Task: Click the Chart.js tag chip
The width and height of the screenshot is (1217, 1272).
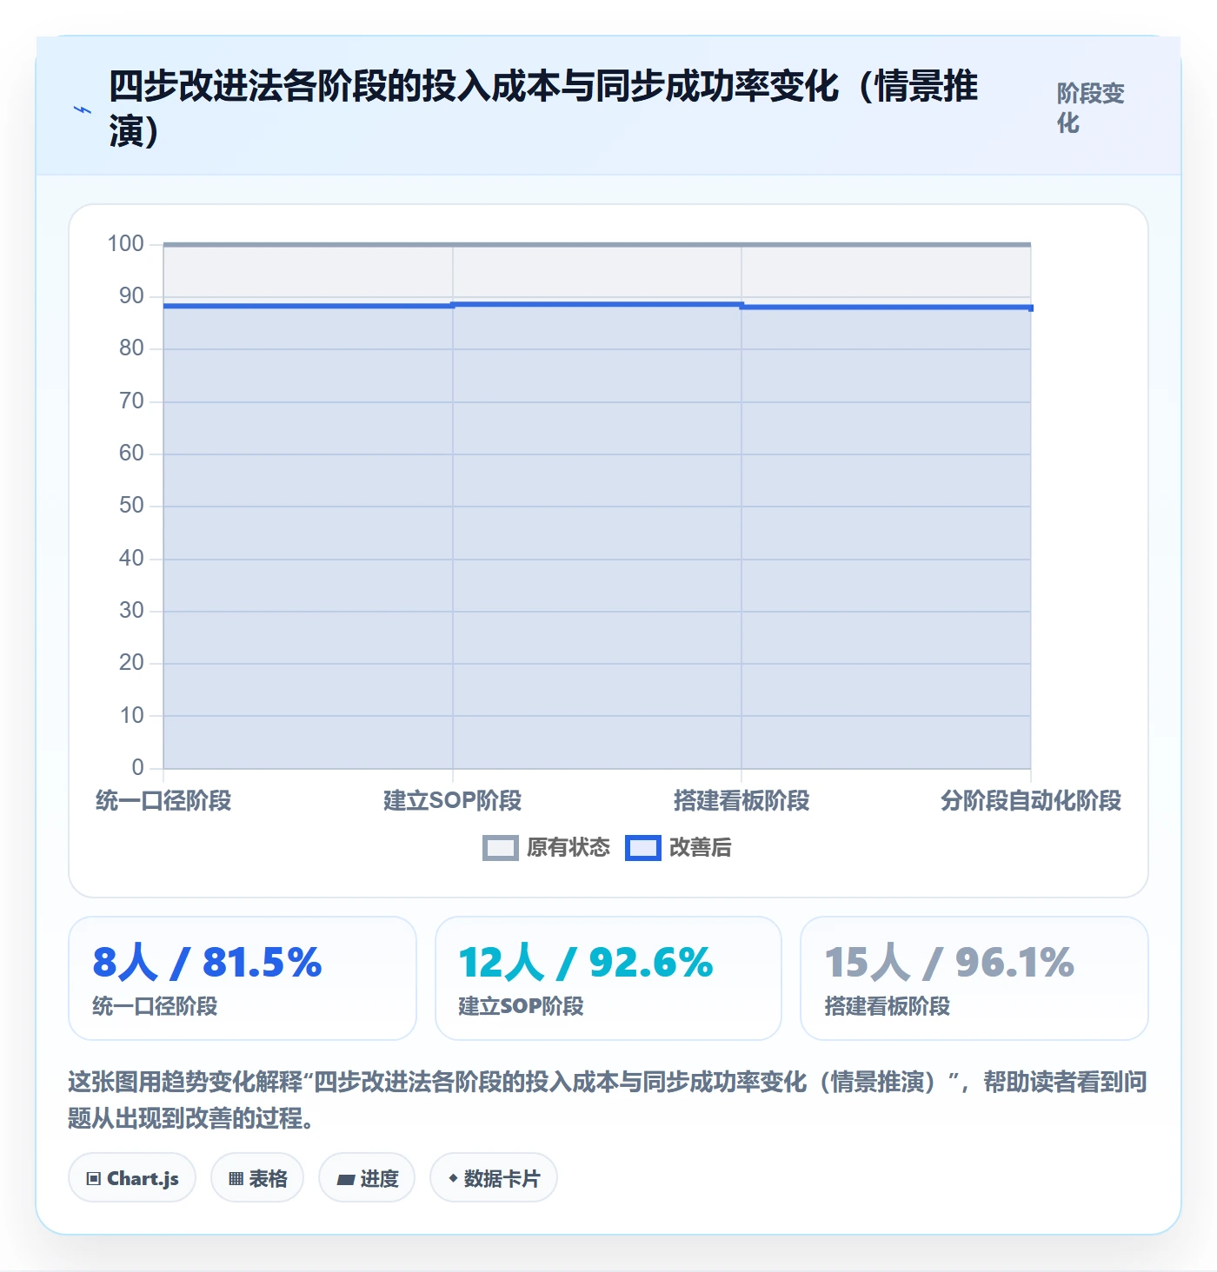Action: pos(132,1178)
